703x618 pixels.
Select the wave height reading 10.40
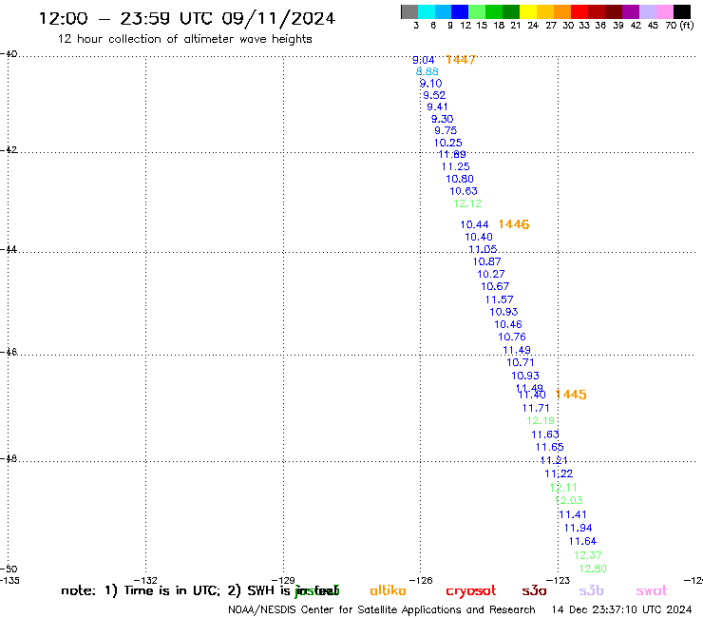479,237
